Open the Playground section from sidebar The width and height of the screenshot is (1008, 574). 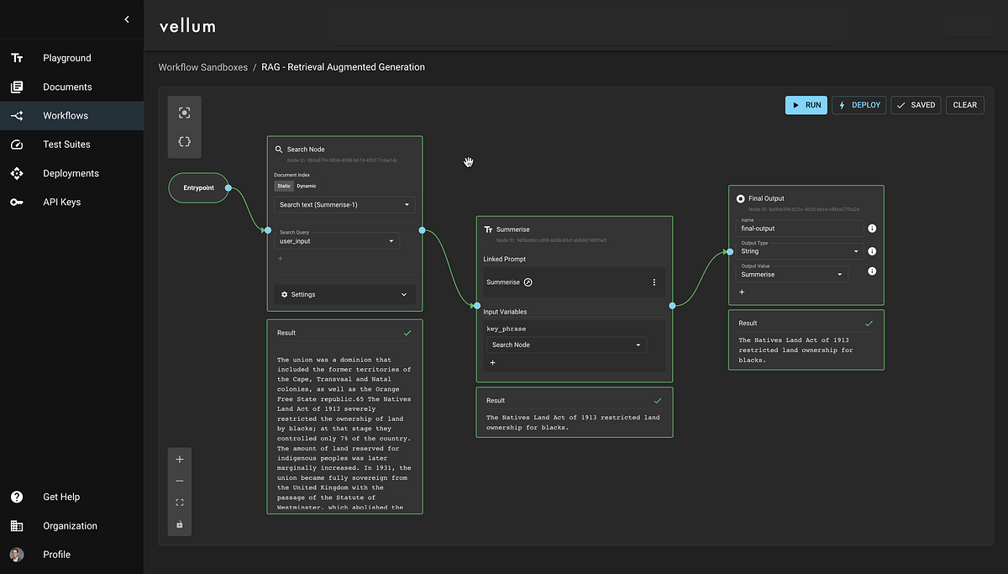pos(67,57)
